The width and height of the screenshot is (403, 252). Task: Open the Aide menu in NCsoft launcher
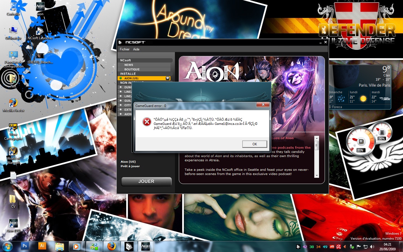pyautogui.click(x=136, y=49)
